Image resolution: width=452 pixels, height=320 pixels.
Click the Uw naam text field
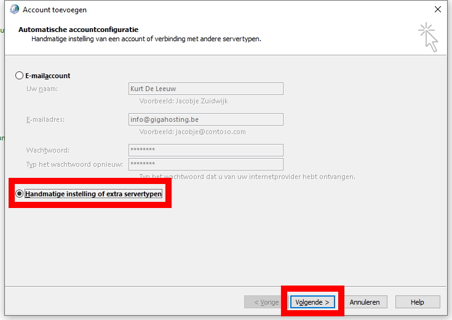click(x=205, y=89)
